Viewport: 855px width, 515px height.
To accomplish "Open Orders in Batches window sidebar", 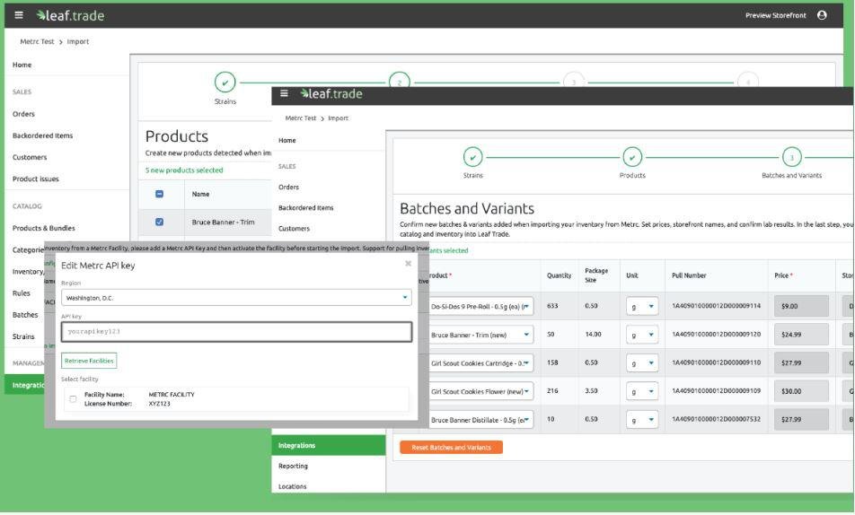I will (288, 187).
